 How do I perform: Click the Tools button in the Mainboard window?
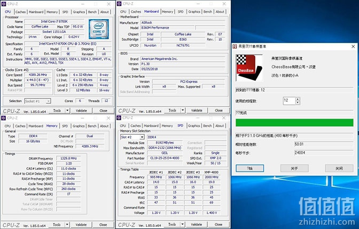[x=173, y=110]
